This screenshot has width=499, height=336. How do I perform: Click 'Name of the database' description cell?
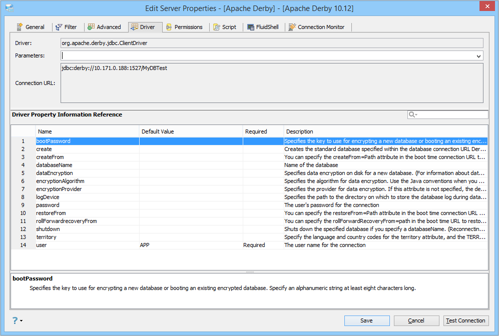point(385,165)
